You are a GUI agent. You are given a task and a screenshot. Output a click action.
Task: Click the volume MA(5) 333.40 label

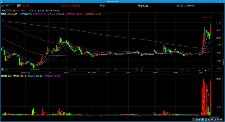click(20, 76)
